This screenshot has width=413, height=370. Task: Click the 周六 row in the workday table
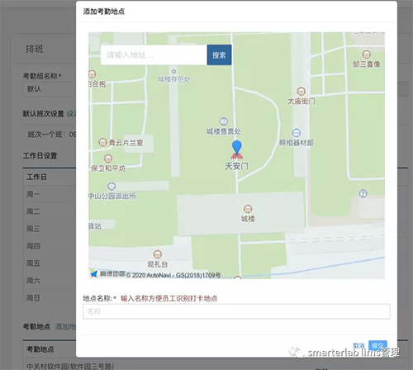point(50,281)
